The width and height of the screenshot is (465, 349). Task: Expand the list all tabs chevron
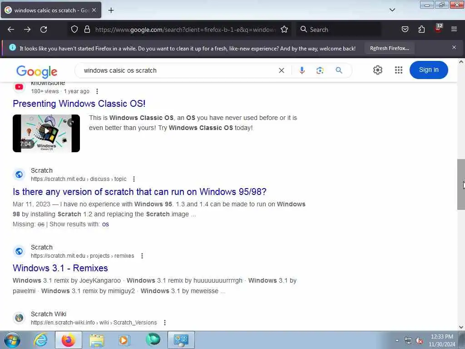click(x=392, y=10)
